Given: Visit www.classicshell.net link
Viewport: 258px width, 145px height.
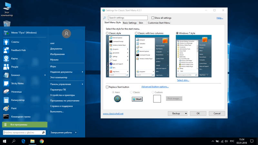Looking at the screenshot, I should pos(113,114).
